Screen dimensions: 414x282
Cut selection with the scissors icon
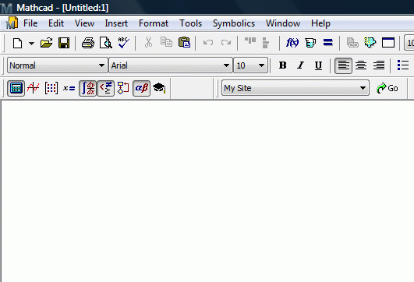pyautogui.click(x=148, y=43)
